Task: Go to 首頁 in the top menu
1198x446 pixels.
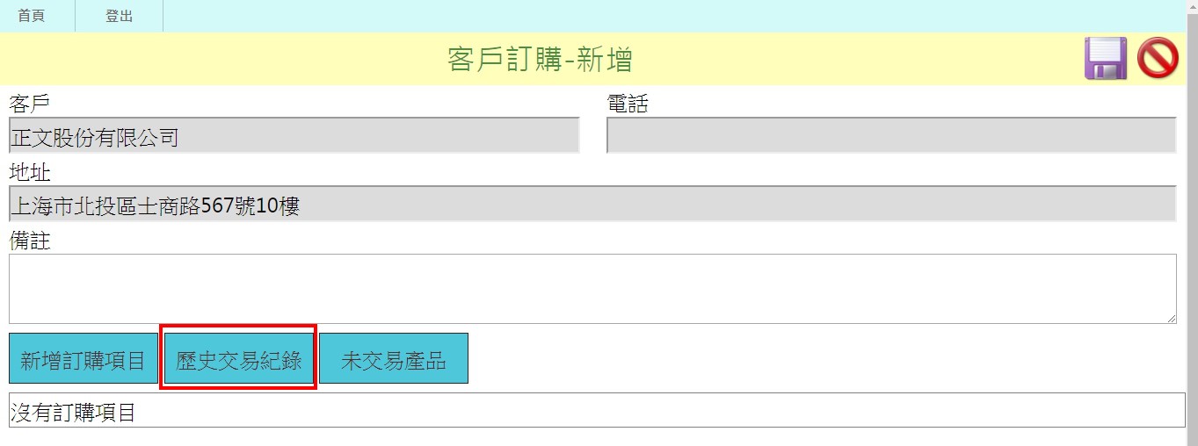Action: click(32, 16)
